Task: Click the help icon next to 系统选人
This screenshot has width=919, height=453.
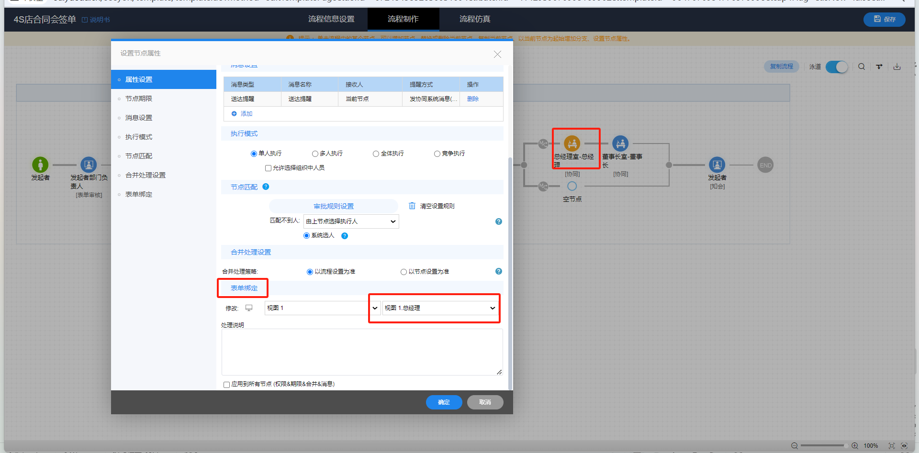Action: pyautogui.click(x=345, y=236)
